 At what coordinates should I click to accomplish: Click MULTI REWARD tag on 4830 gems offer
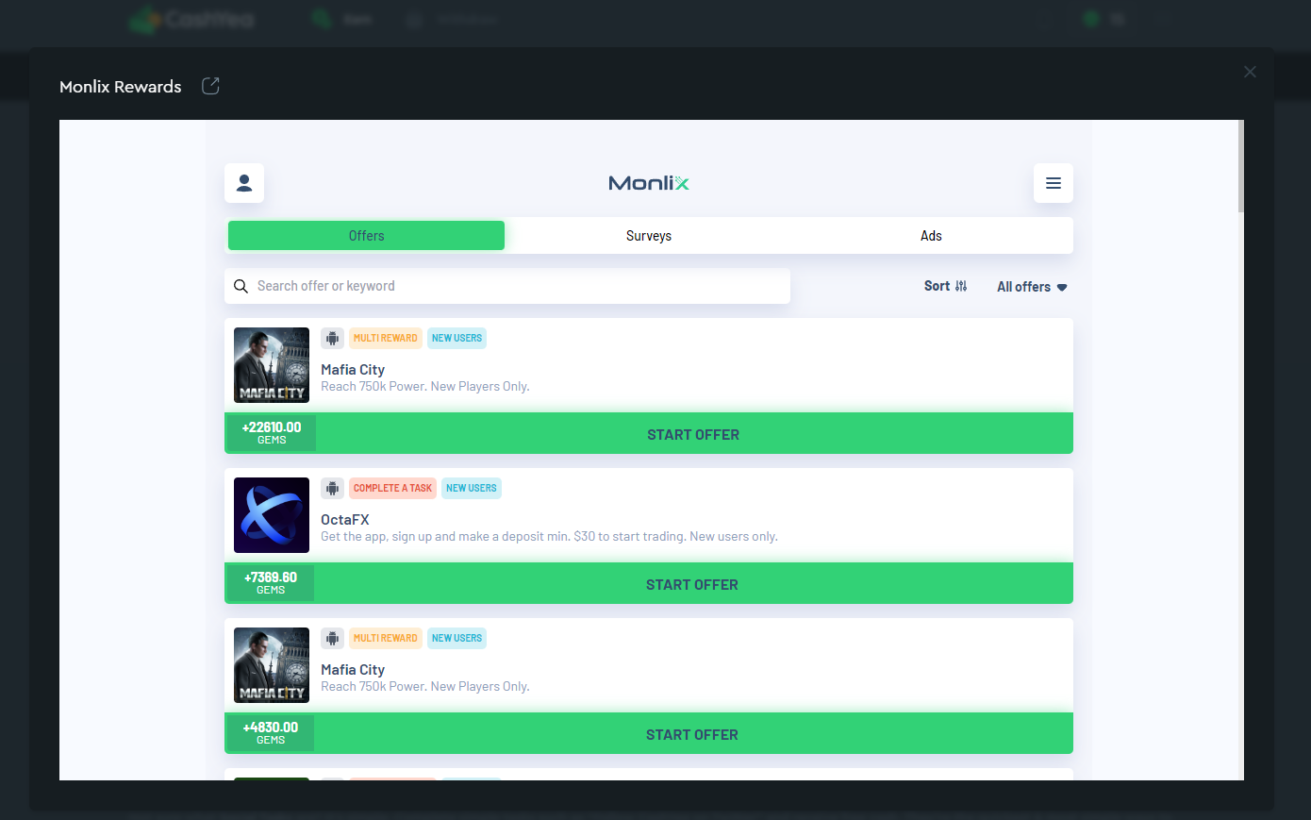385,638
